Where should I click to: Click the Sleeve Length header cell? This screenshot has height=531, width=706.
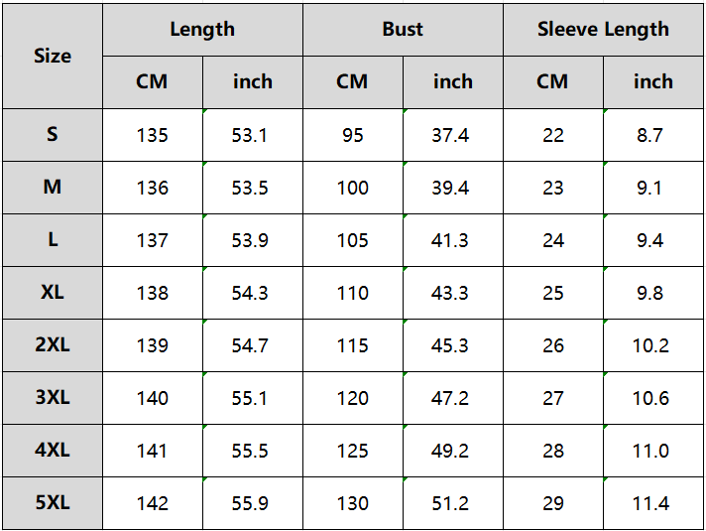pos(603,29)
